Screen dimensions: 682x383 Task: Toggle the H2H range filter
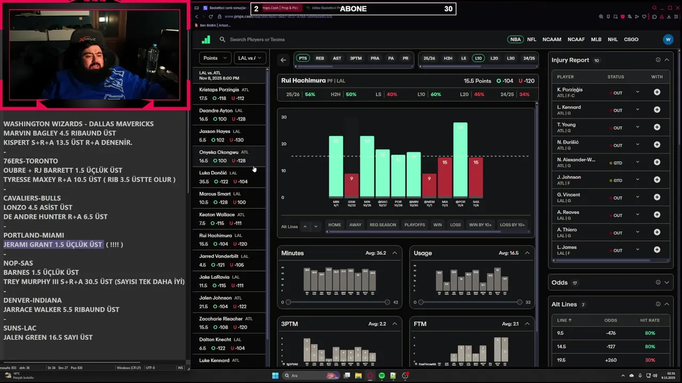click(448, 59)
